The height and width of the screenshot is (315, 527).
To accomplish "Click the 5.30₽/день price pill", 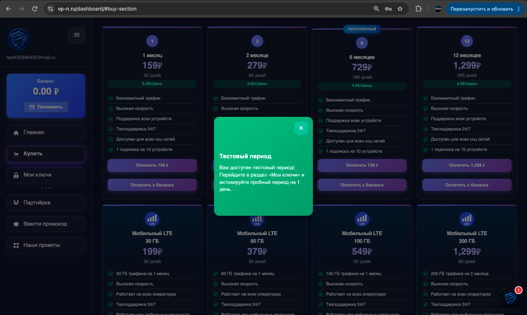I will [x=152, y=84].
